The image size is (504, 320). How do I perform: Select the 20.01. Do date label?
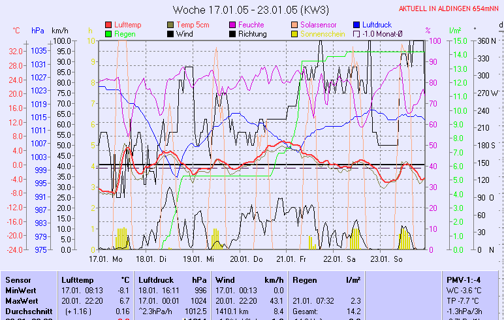pyautogui.click(x=250, y=259)
